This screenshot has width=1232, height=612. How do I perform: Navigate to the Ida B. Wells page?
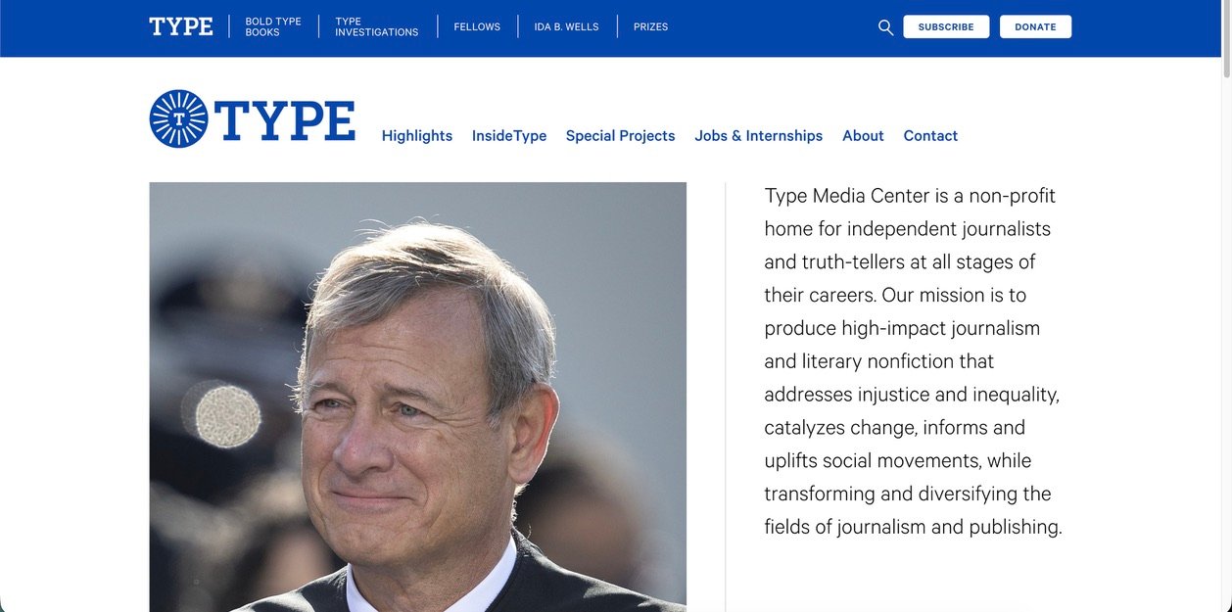tap(566, 26)
